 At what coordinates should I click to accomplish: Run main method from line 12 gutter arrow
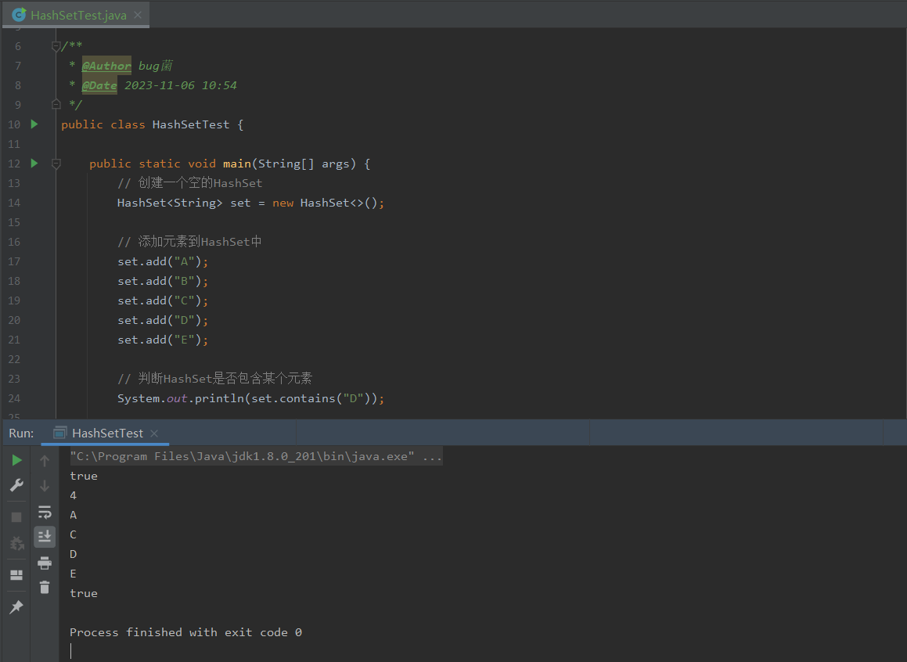(x=34, y=164)
